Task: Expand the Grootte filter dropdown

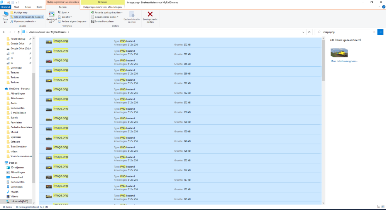Action: click(x=66, y=17)
